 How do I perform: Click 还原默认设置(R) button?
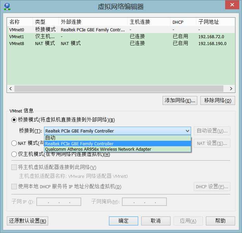coord(27,221)
